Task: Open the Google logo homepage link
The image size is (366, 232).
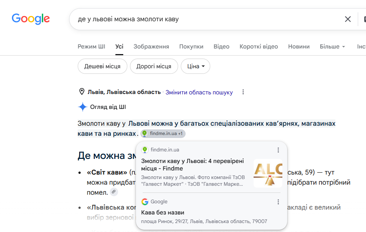Action: (31, 19)
